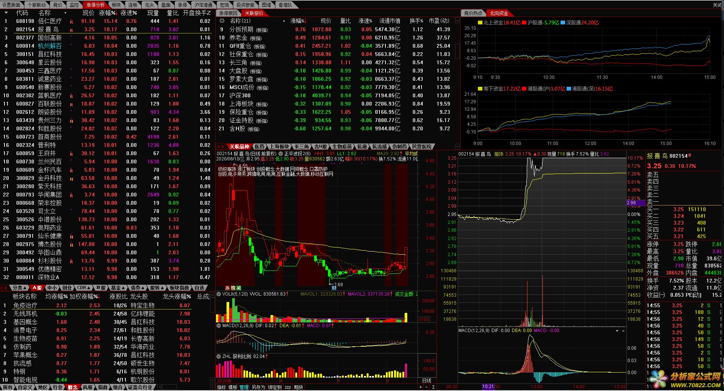Click the related quotes vertical scrollbar thumb

tap(457, 51)
